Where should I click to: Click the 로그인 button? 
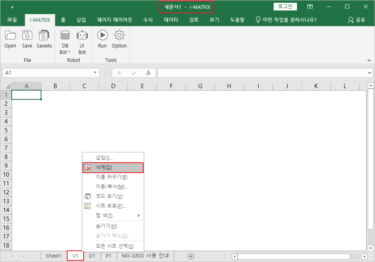click(x=285, y=7)
